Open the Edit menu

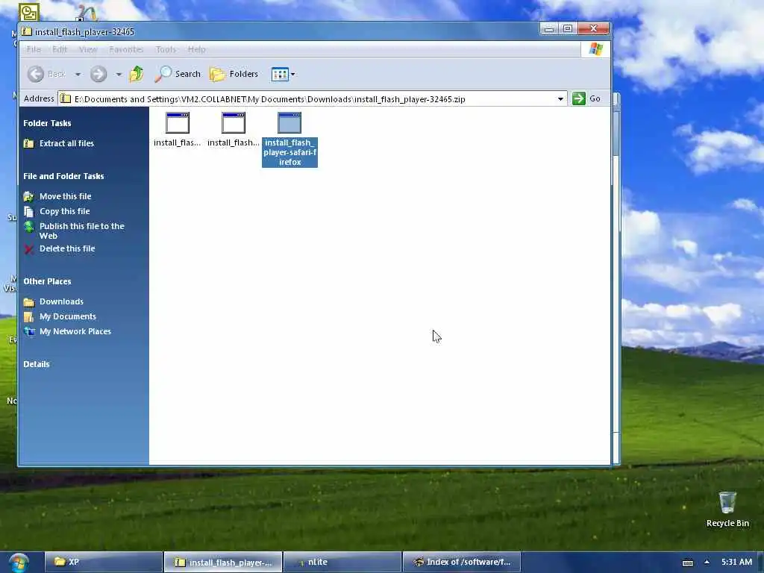coord(60,49)
